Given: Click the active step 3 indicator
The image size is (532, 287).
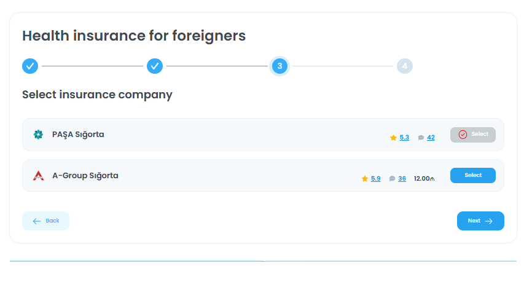Looking at the screenshot, I should tap(280, 66).
